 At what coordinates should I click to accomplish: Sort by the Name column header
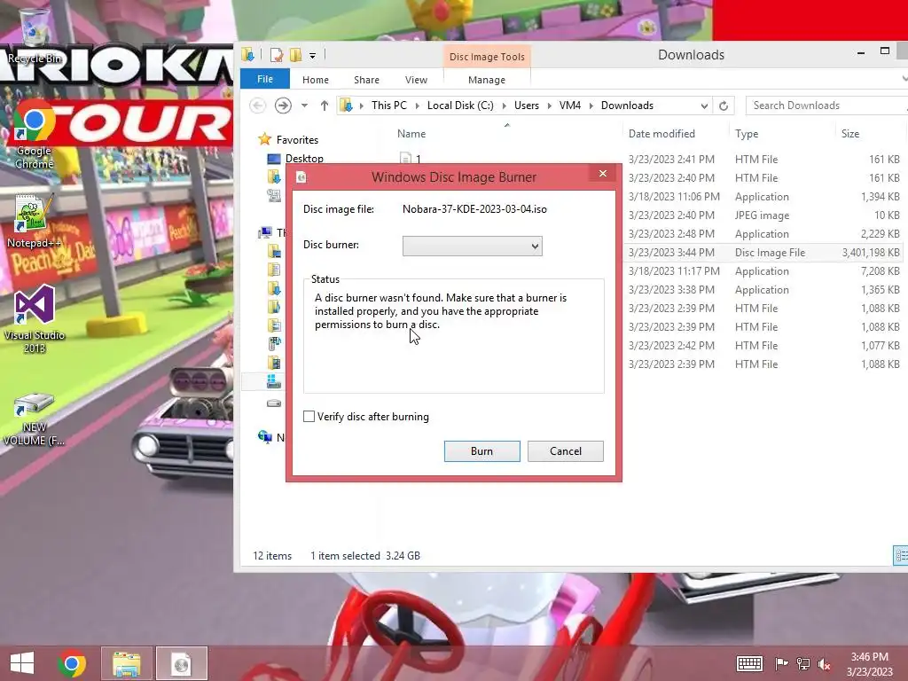[x=411, y=134]
